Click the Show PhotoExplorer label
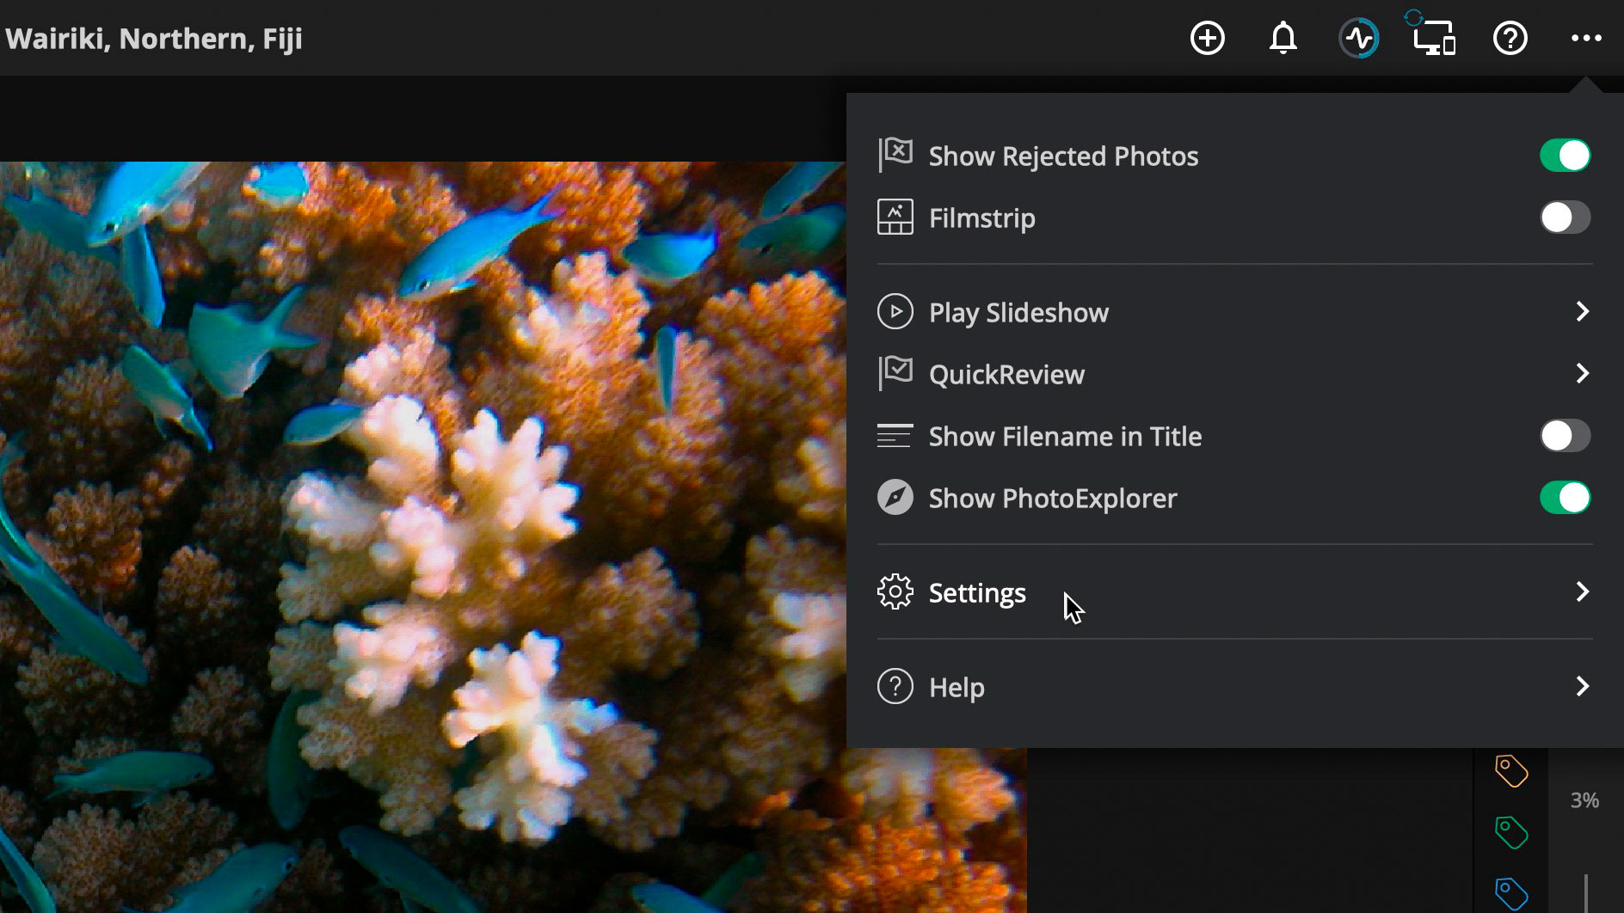Viewport: 1624px width, 913px height. point(1053,499)
